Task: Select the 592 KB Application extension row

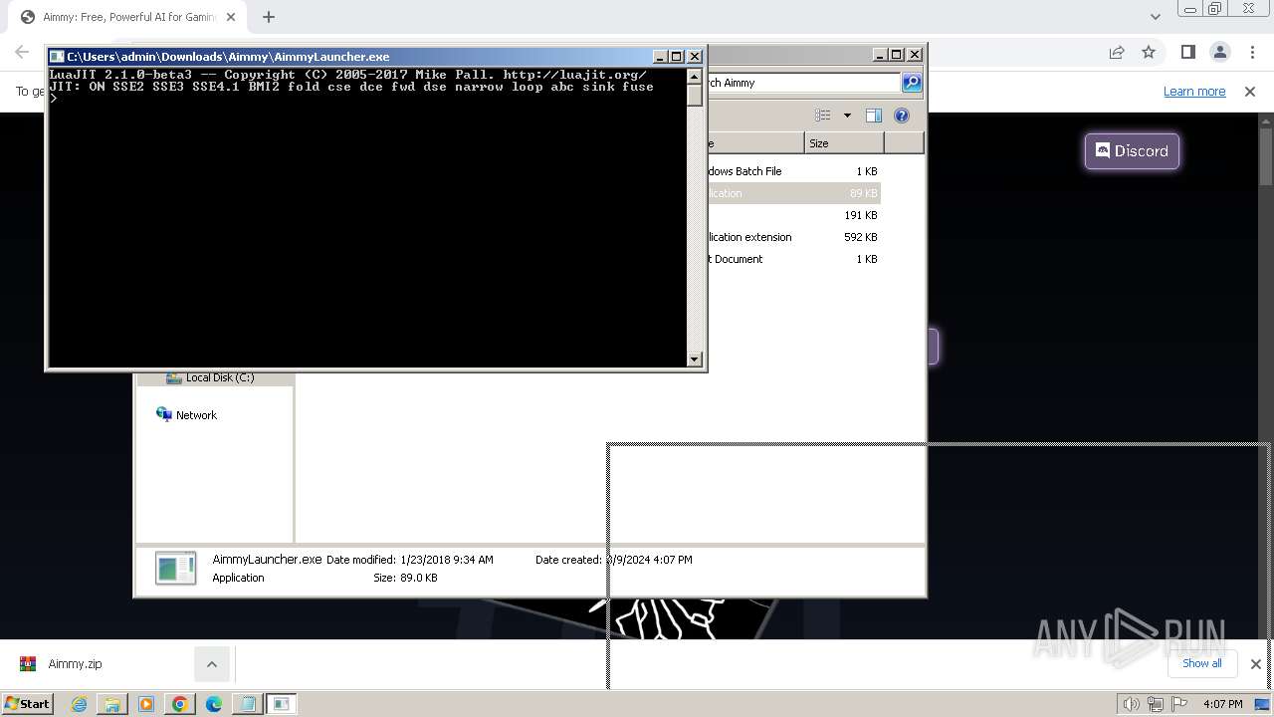Action: click(x=793, y=237)
